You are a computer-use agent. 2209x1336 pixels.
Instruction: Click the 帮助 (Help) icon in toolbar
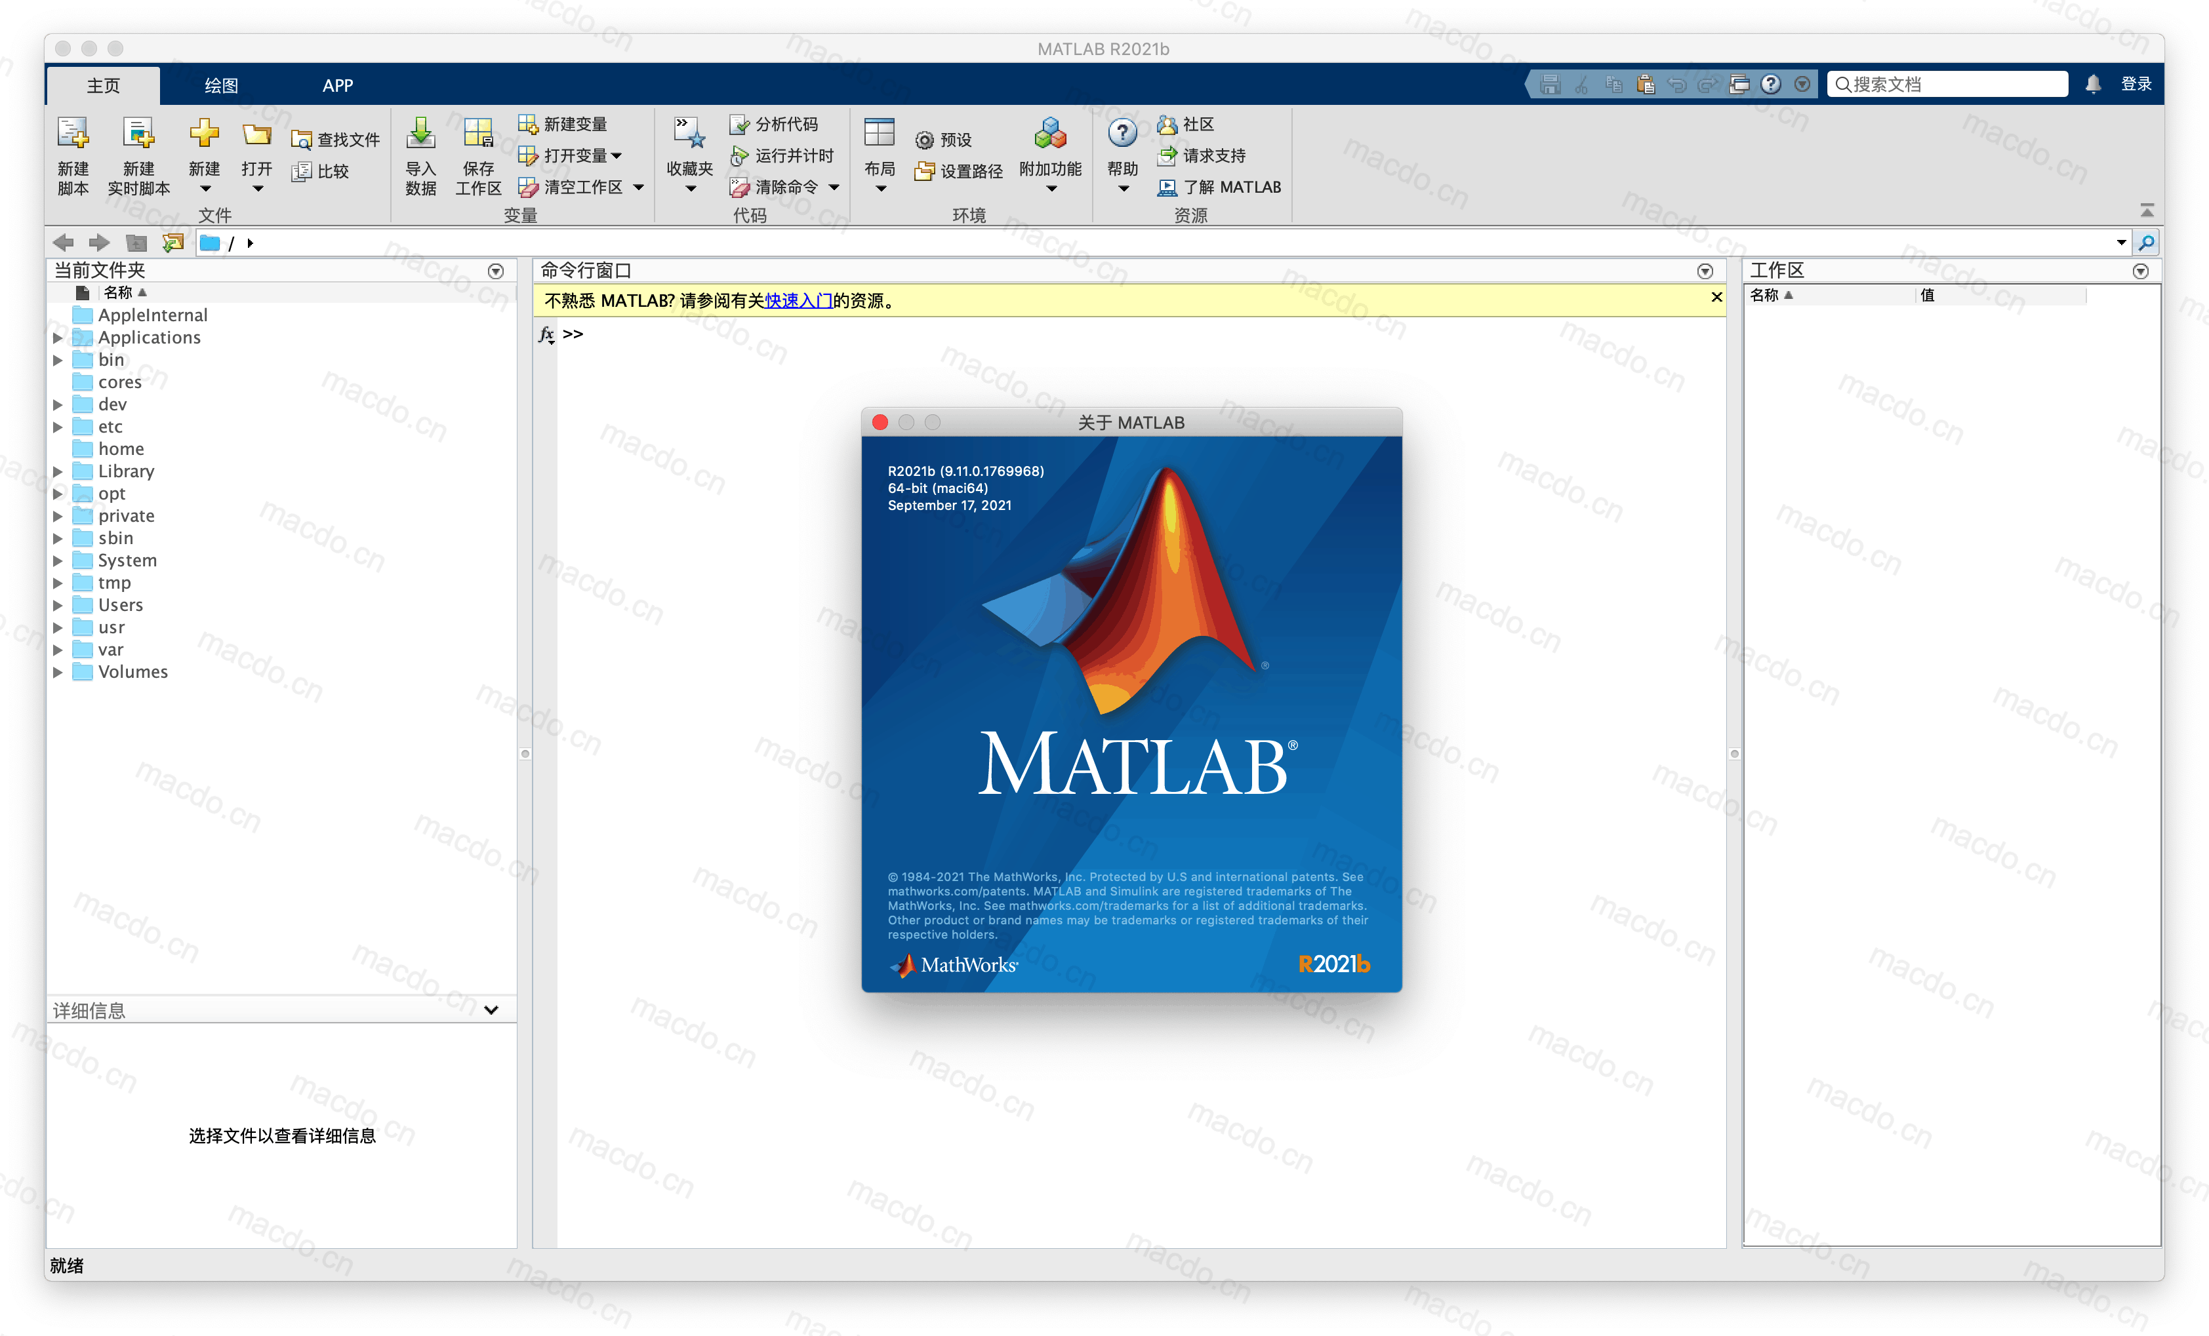[x=1120, y=139]
